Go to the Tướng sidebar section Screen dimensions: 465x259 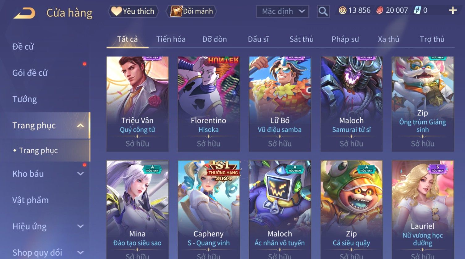(x=25, y=99)
